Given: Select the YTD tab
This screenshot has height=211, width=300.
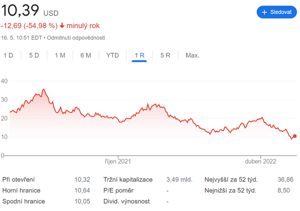Looking at the screenshot, I should [x=113, y=55].
